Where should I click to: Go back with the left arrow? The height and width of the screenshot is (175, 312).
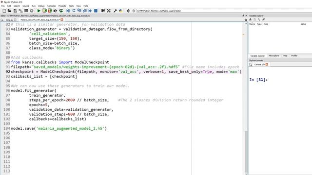click(x=128, y=11)
